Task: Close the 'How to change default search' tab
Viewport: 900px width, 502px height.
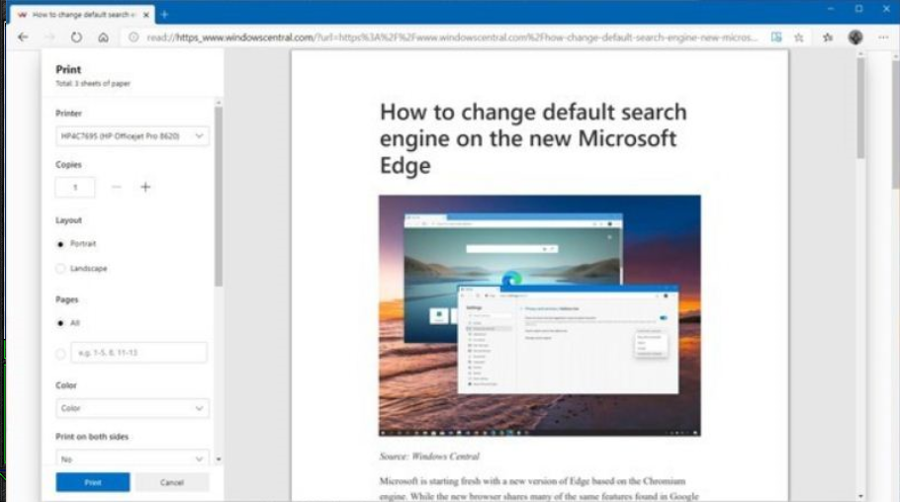Action: [145, 15]
